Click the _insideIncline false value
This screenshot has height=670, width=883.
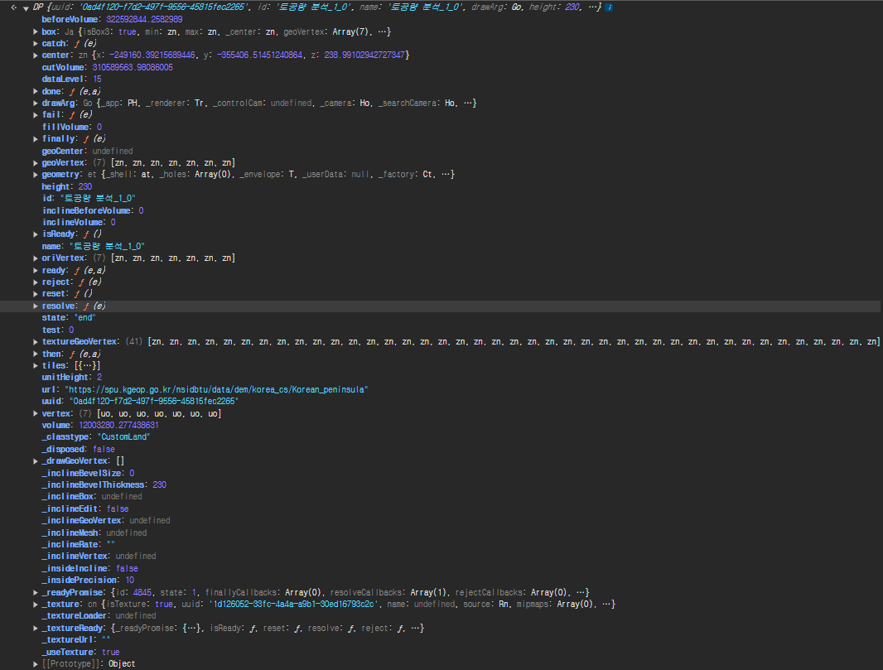(127, 569)
